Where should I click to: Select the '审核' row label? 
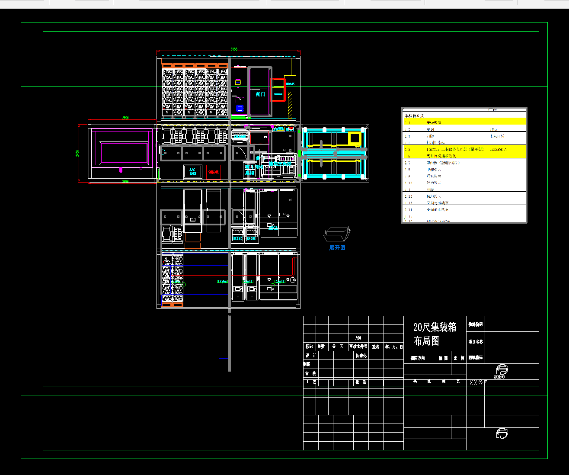(x=310, y=373)
